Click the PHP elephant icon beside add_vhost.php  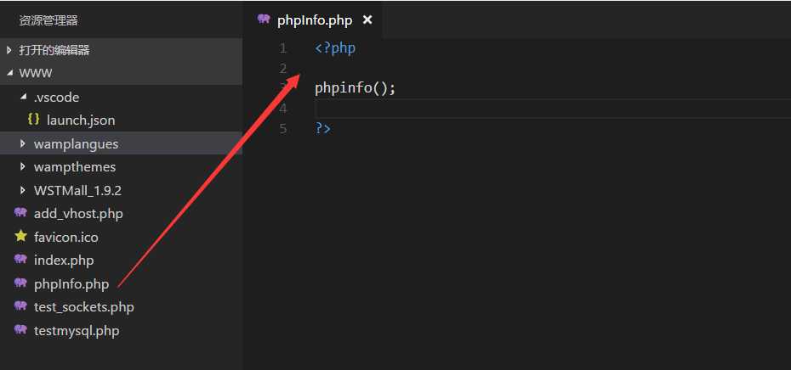click(x=20, y=214)
